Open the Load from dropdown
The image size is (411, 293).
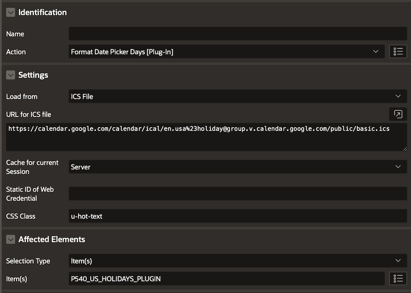tap(238, 96)
